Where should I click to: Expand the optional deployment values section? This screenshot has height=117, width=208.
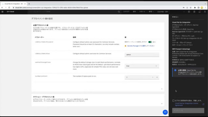(162, 104)
